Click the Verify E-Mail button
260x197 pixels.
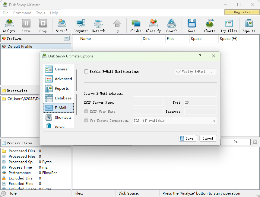195,72
